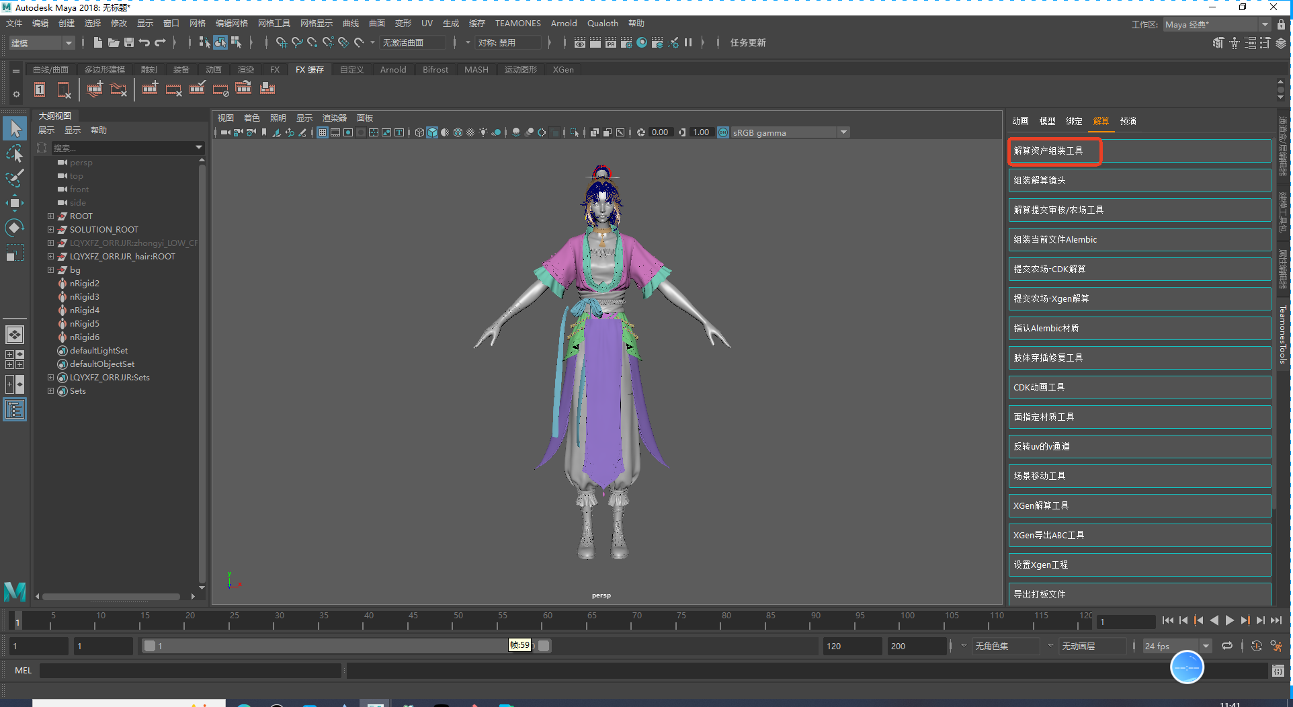Toggle viewport color management ON button

(x=723, y=132)
